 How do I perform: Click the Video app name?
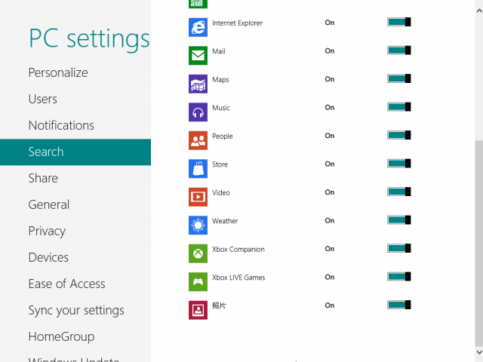tap(221, 193)
